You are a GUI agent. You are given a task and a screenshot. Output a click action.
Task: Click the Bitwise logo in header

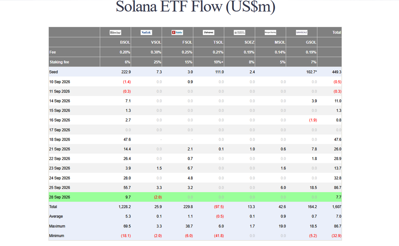click(x=115, y=33)
